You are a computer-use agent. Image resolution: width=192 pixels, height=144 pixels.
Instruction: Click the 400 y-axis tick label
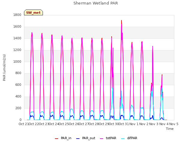18,97
